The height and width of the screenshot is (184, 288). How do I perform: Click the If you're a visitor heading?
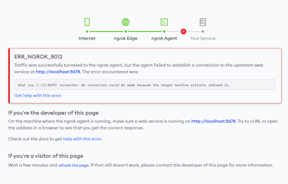pyautogui.click(x=46, y=156)
